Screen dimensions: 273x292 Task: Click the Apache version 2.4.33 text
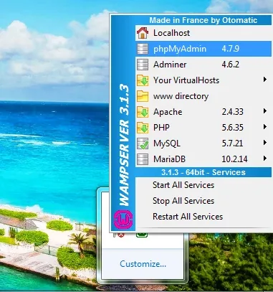[233, 112]
